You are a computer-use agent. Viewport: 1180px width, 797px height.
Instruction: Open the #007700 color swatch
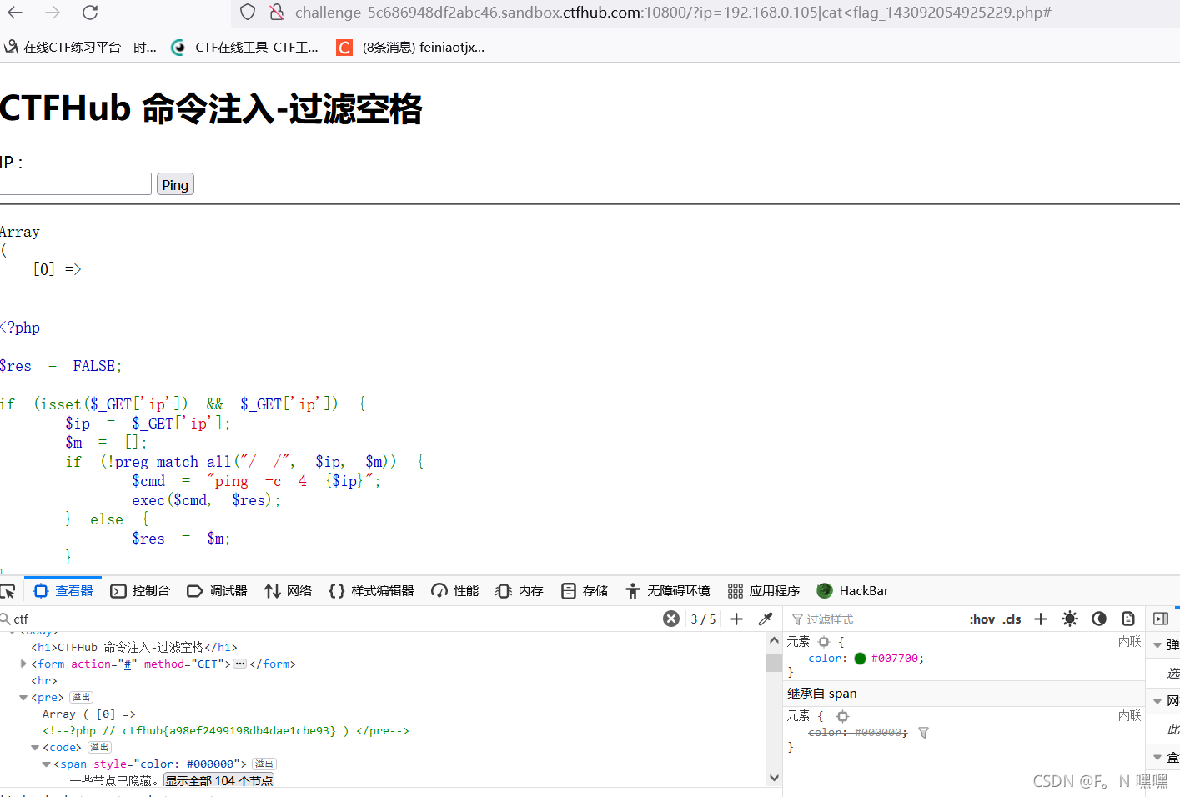click(861, 659)
